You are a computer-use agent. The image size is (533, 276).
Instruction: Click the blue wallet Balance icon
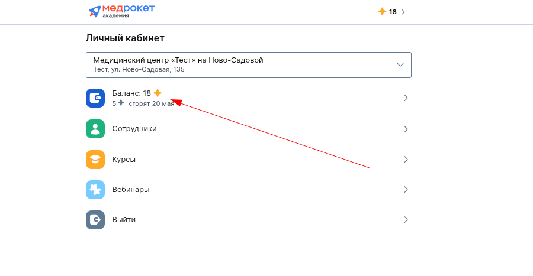95,98
